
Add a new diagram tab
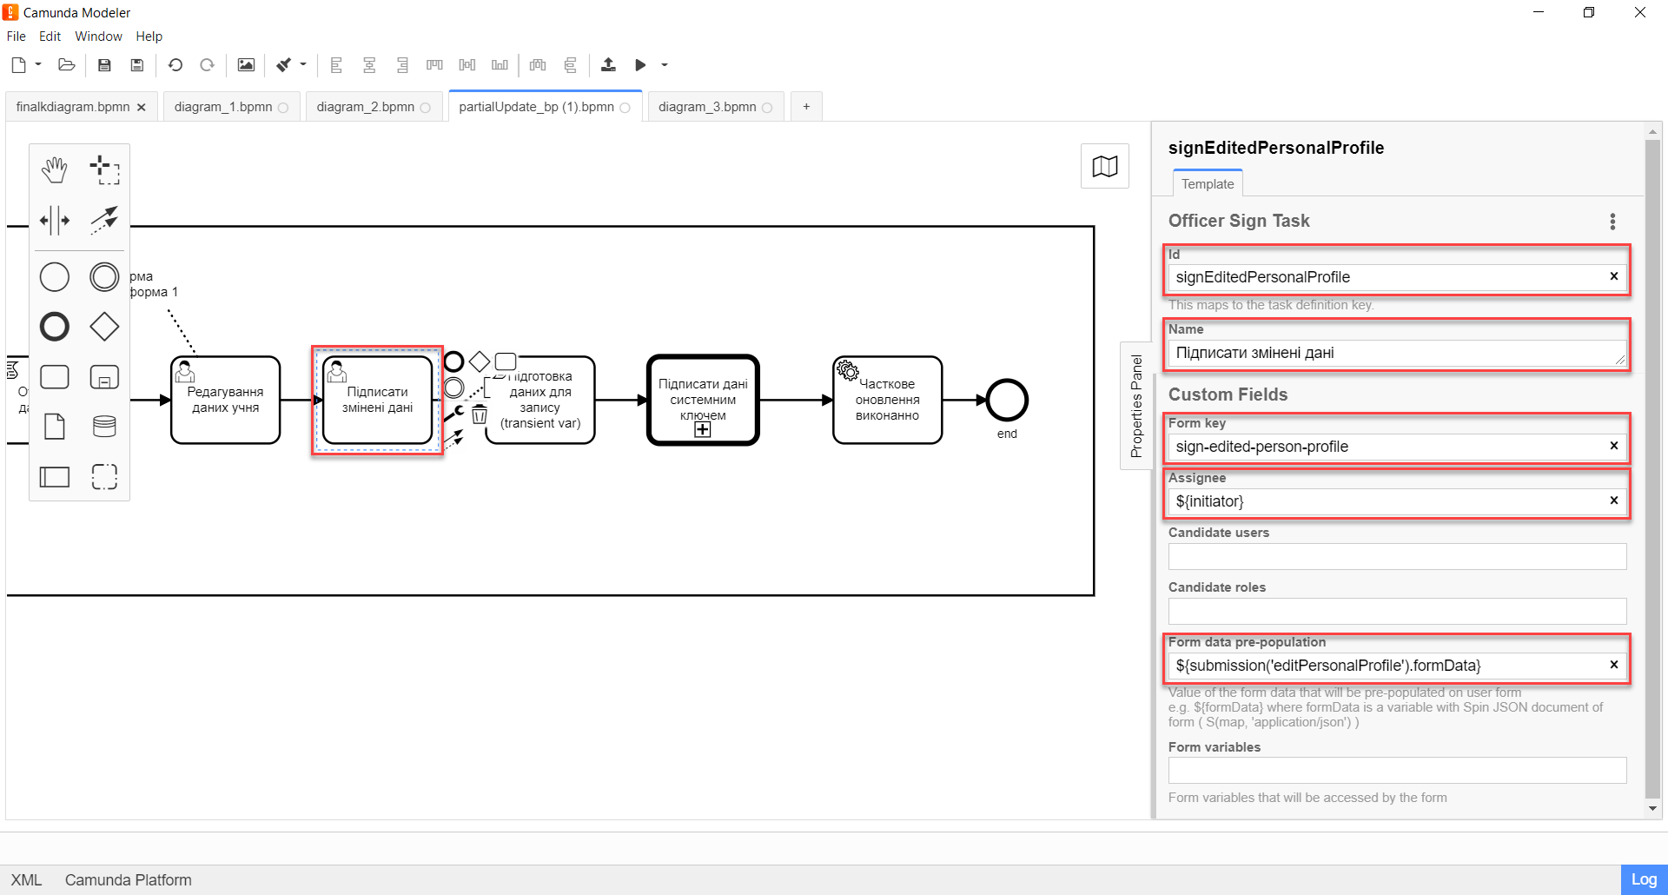coord(806,107)
